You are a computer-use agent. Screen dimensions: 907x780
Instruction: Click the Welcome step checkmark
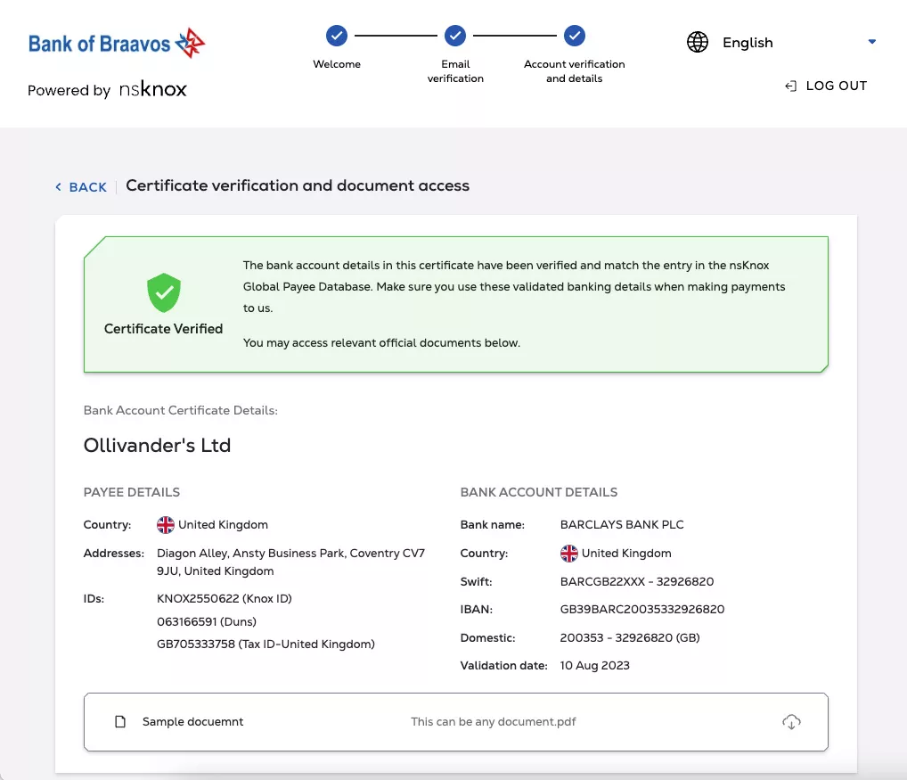tap(337, 36)
